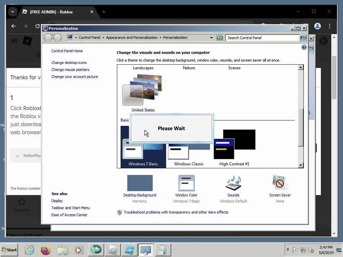Select the High Contrast #1 theme
This screenshot has height=257, width=343.
(234, 148)
